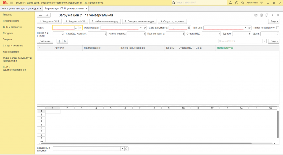Open Продажи section
Viewport: 283px width, 155px height.
pos(8,33)
